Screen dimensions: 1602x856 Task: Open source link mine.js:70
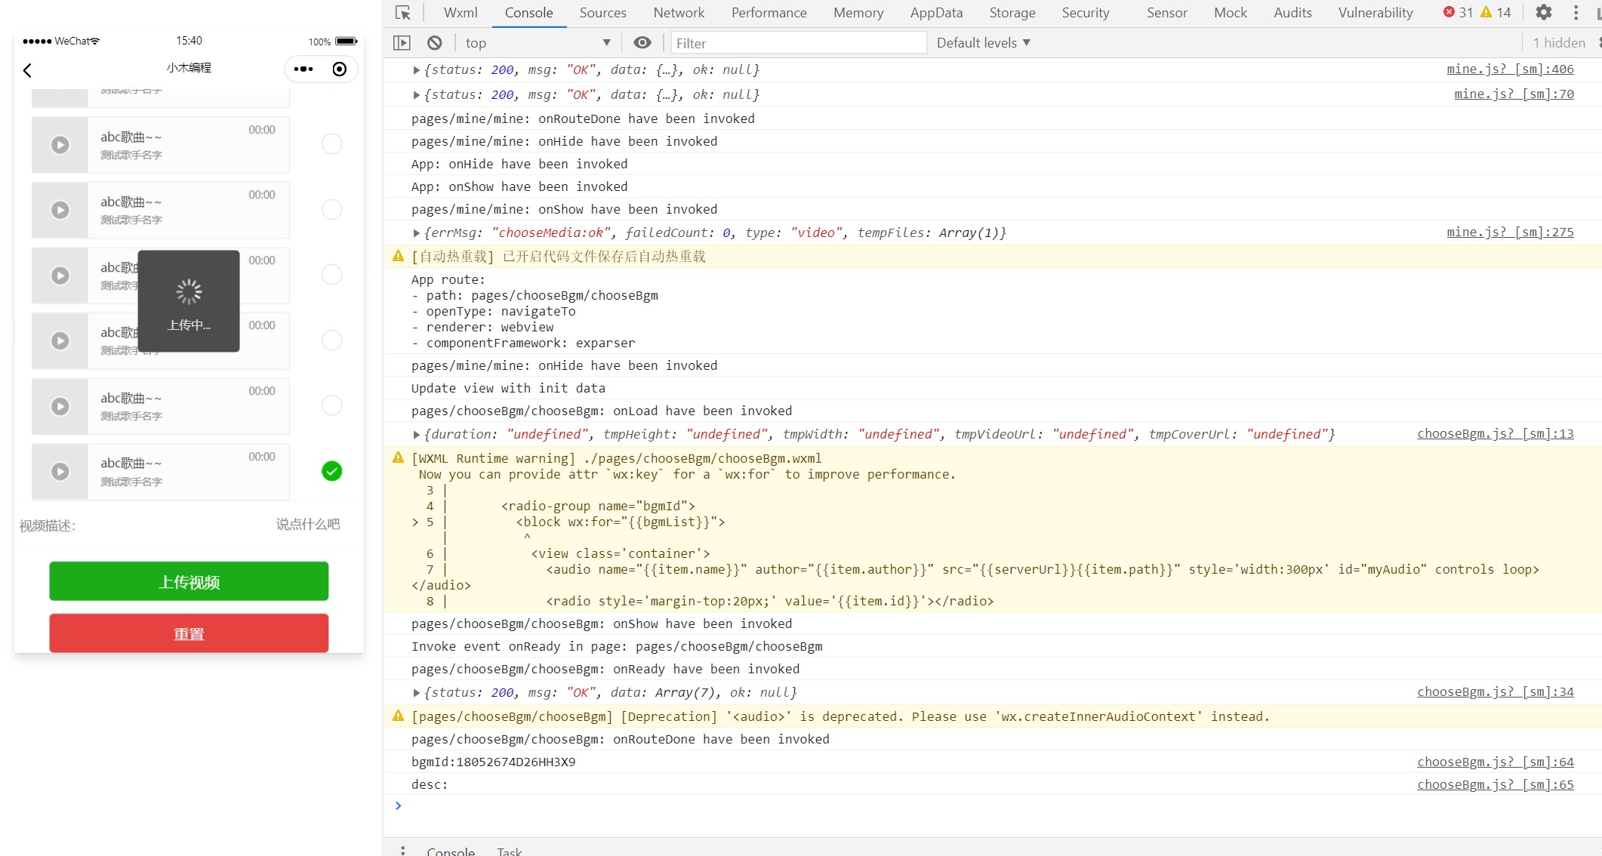point(1514,94)
